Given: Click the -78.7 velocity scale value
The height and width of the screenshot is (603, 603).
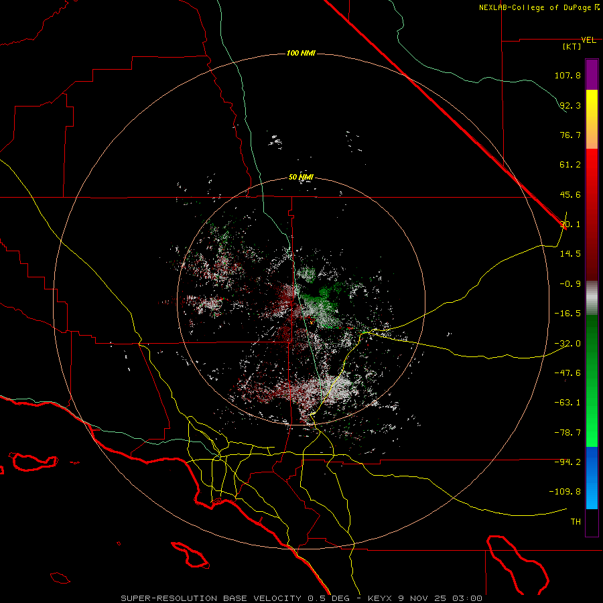Looking at the screenshot, I should [x=567, y=433].
